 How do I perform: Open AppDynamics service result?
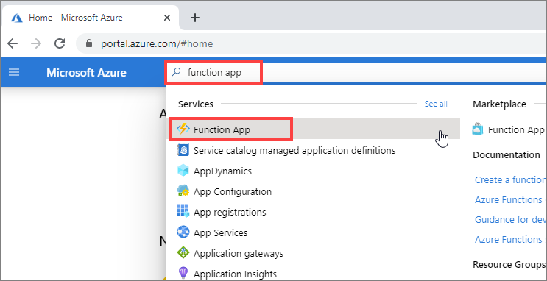pos(222,171)
